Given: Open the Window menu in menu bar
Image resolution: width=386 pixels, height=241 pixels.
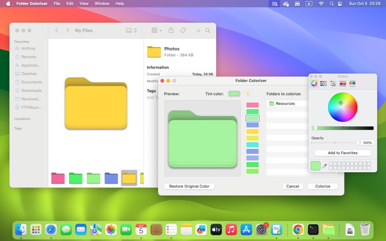Looking at the screenshot, I should pos(102,3).
